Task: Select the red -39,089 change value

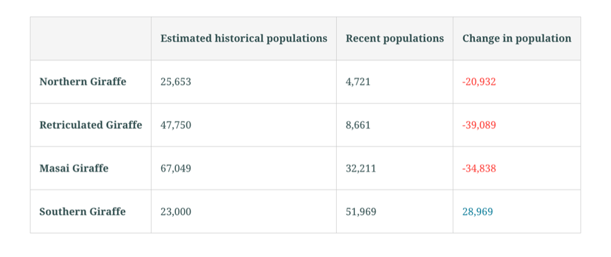Action: point(479,125)
